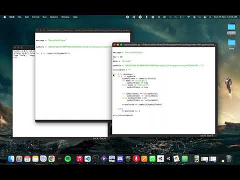Launch Google Chrome from the Dock
This screenshot has height=180, width=240.
(x=51, y=159)
